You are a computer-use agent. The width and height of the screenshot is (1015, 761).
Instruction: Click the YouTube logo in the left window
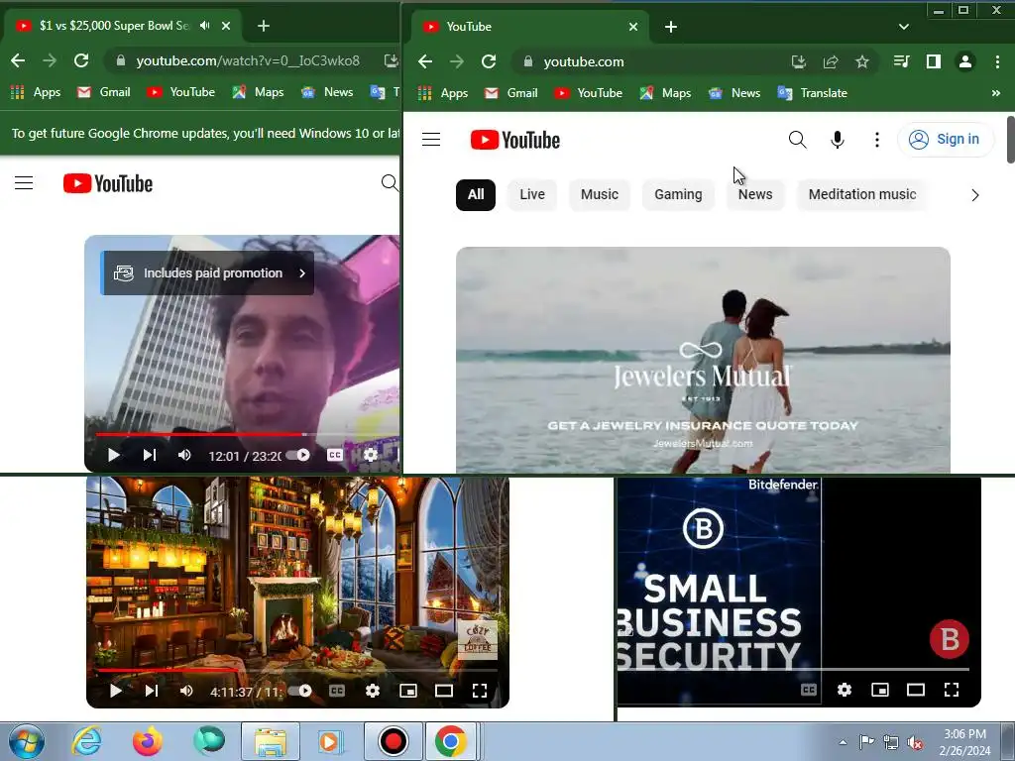(108, 183)
